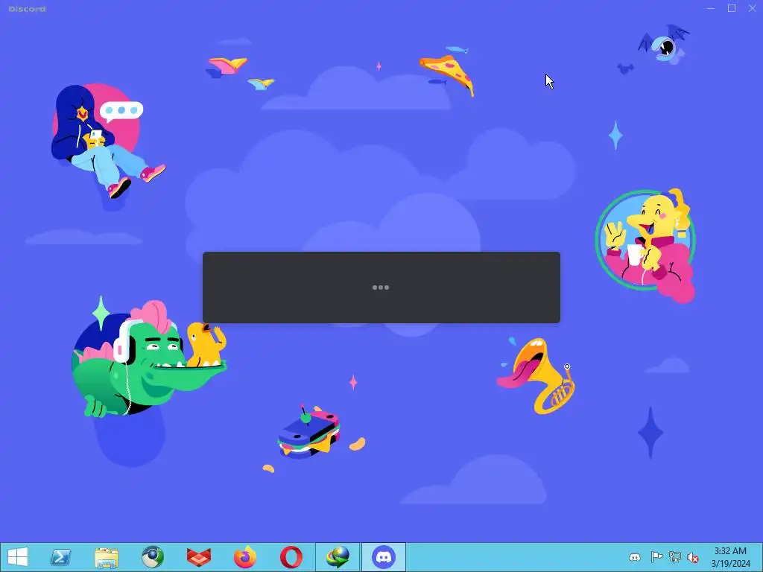Open File Explorer from the taskbar
The image size is (763, 572).
pyautogui.click(x=107, y=557)
